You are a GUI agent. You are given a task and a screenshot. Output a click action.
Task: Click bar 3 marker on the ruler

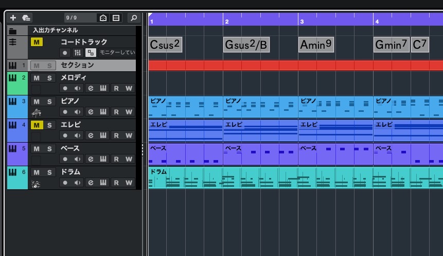coord(302,22)
